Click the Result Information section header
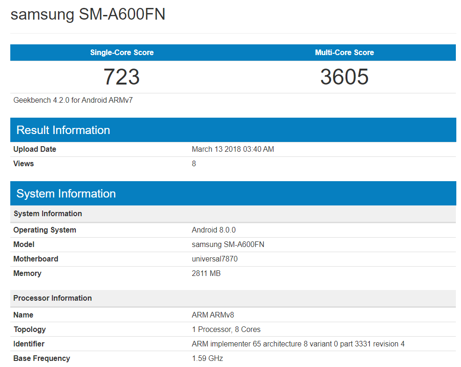Screen dimensions: 461x367 233,130
